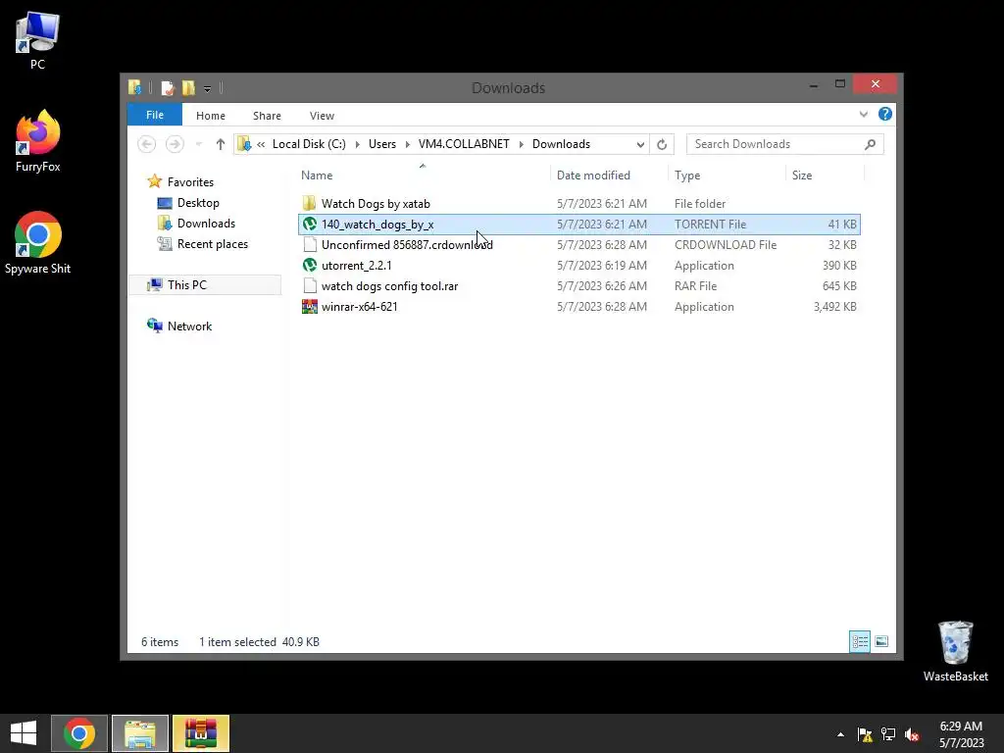1004x753 pixels.
Task: Click the search magnifier icon
Action: [x=870, y=144]
